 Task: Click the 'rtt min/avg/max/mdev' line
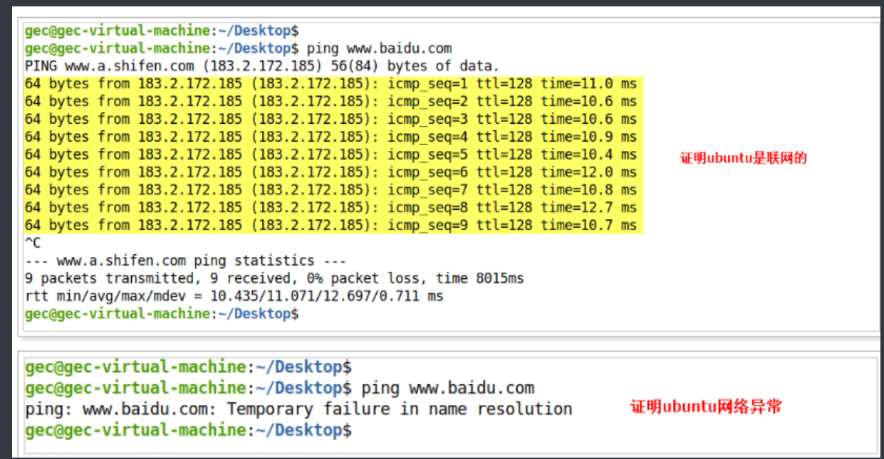tap(234, 296)
